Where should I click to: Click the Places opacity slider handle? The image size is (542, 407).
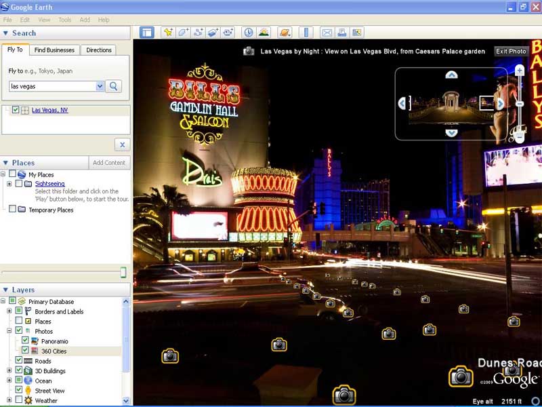point(123,273)
